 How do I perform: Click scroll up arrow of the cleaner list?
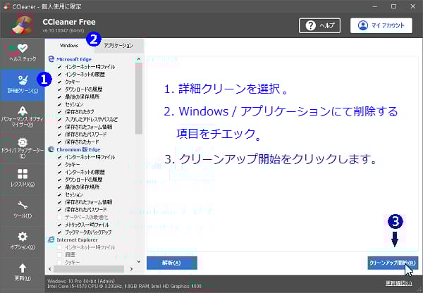(139, 58)
